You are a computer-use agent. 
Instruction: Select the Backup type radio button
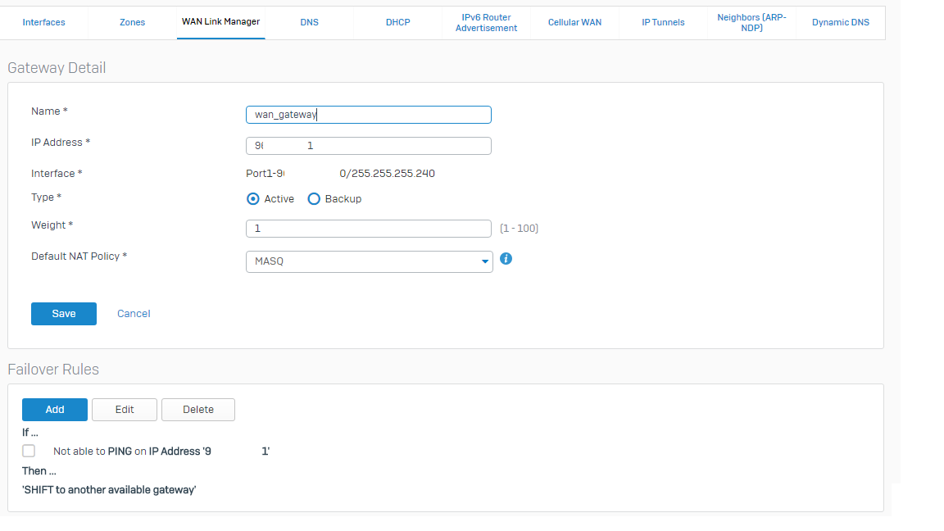[314, 199]
